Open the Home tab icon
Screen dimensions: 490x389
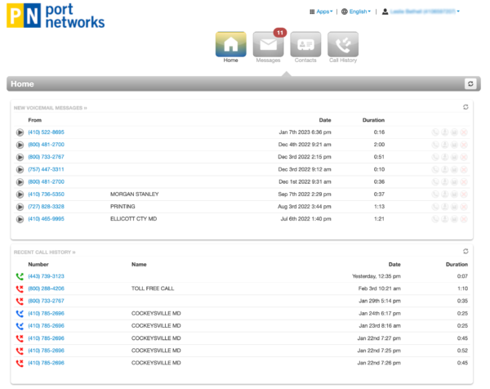tap(230, 44)
